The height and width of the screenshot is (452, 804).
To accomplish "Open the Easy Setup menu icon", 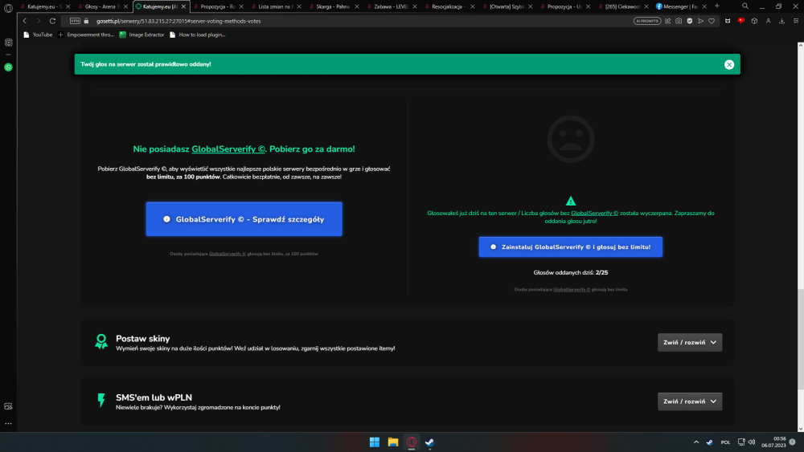I will click(x=796, y=21).
